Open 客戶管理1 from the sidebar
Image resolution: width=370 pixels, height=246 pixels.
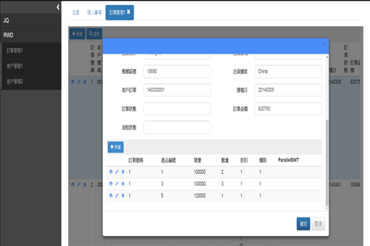(x=31, y=66)
